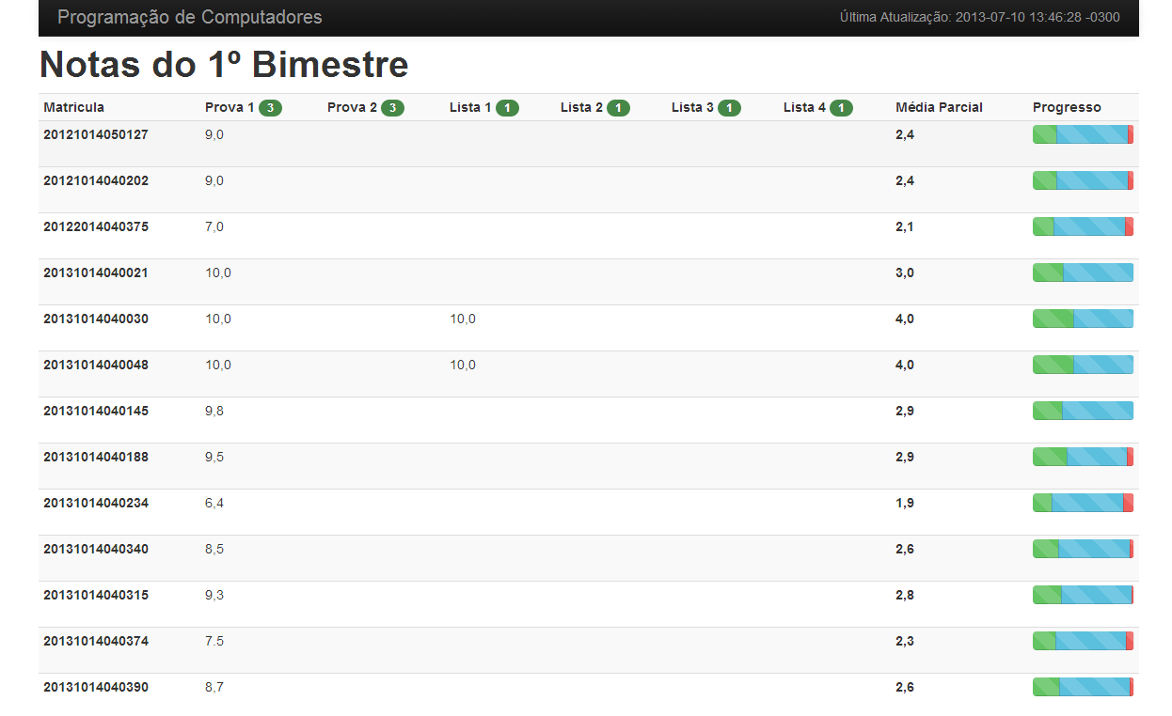Click Prova 1 grade 7,0 for 20122014040375
Image resolution: width=1172 pixels, height=716 pixels.
click(x=214, y=226)
